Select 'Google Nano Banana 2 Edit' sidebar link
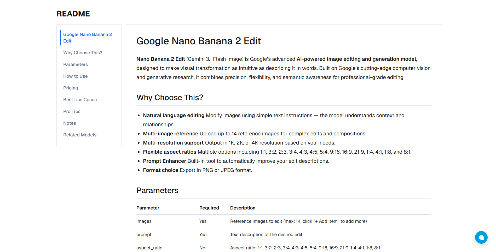 pyautogui.click(x=88, y=38)
